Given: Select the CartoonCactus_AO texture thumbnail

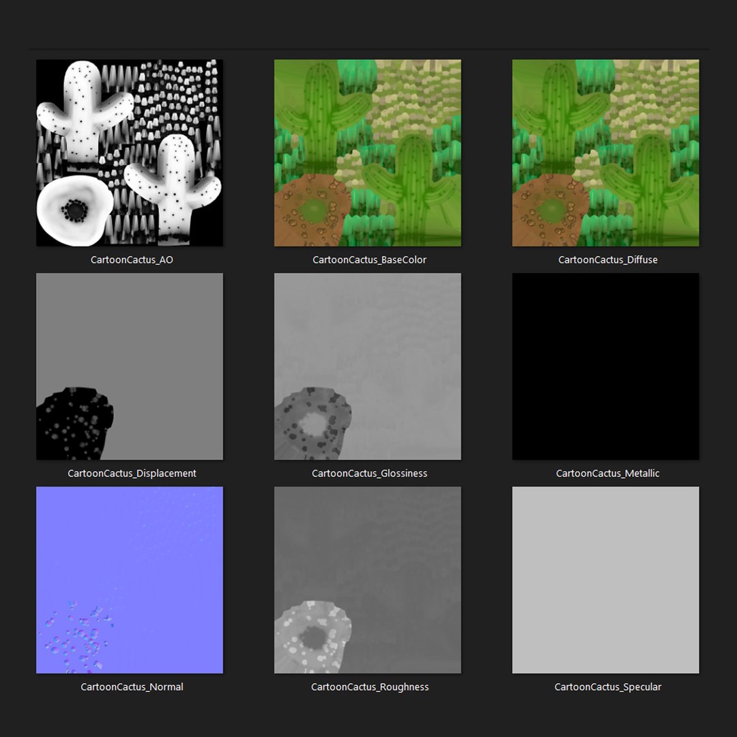Looking at the screenshot, I should [x=130, y=153].
